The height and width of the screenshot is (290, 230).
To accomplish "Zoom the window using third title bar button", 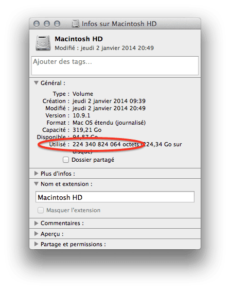I will [57, 24].
